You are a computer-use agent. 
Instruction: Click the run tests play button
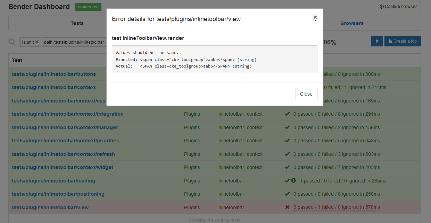377,41
